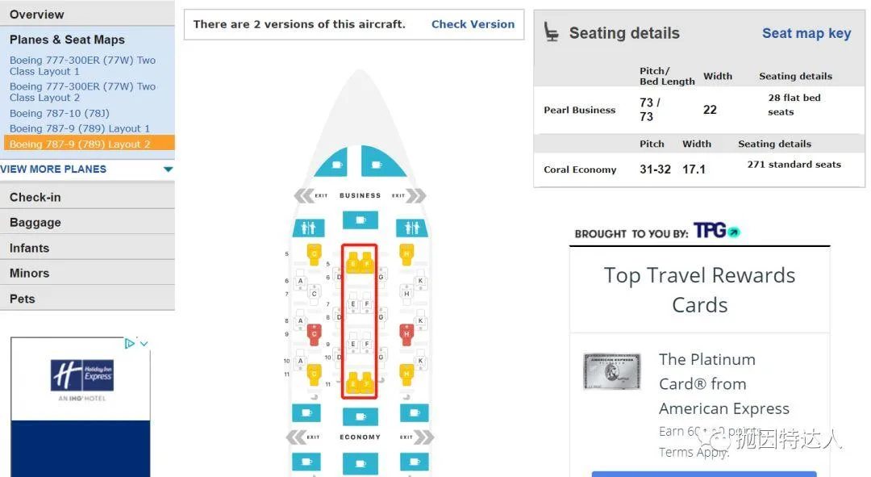This screenshot has width=871, height=477.
Task: Select red seat 9C
Action: (315, 332)
